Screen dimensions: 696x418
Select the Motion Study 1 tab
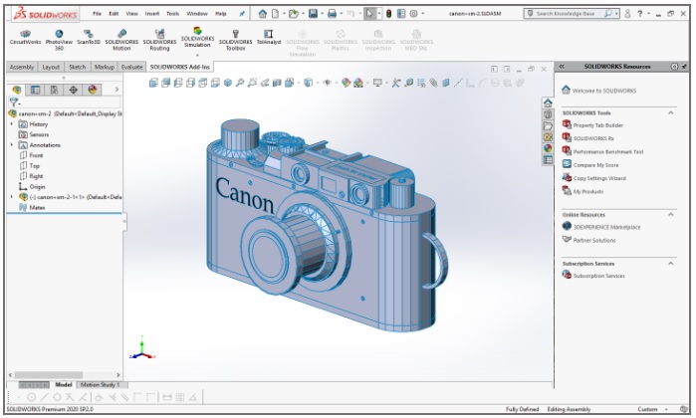100,385
